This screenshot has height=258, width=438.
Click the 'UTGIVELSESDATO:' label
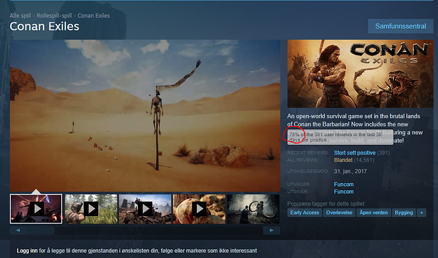coord(308,172)
